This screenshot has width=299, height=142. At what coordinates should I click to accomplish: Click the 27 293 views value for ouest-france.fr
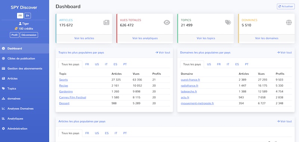click(x=263, y=80)
